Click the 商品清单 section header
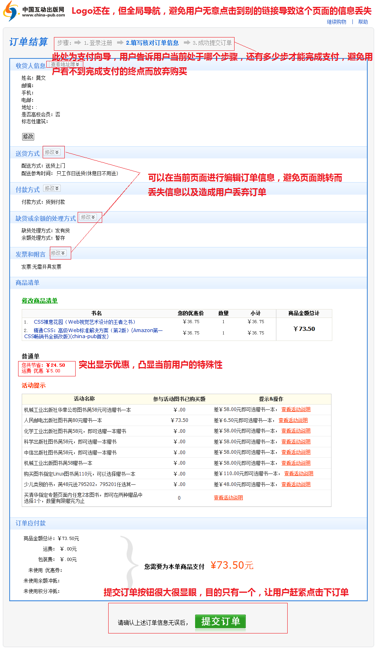 [x=27, y=282]
